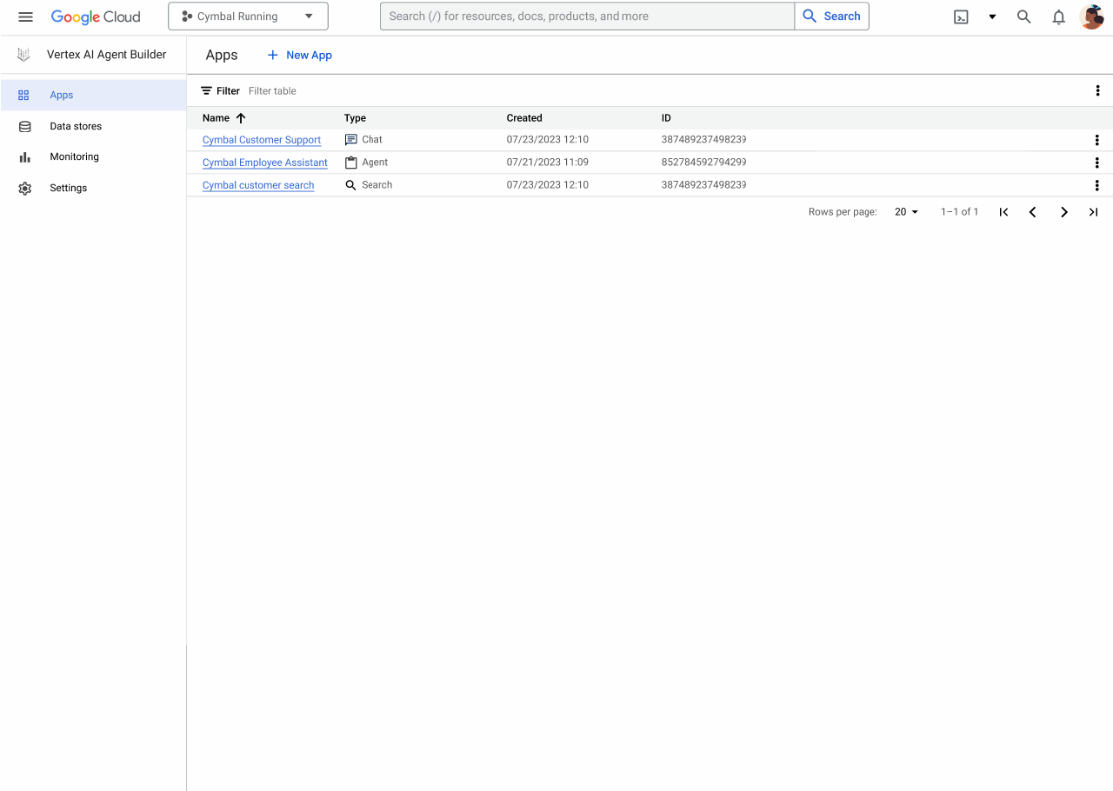
Task: Expand the Cloud Shell options arrow
Action: tap(992, 17)
